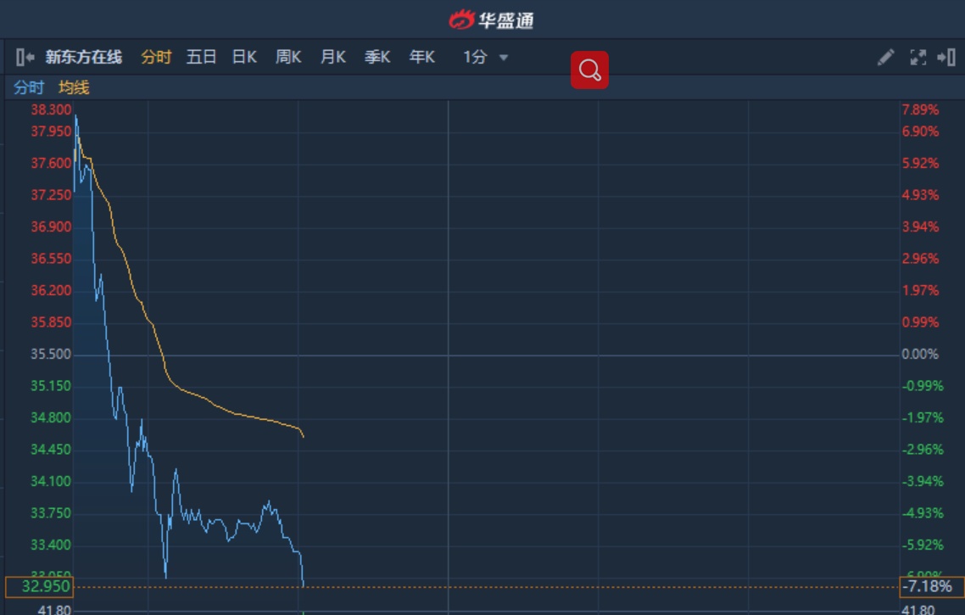Screen dimensions: 965x615
Task: Click the current price label 32.950
Action: (39, 587)
